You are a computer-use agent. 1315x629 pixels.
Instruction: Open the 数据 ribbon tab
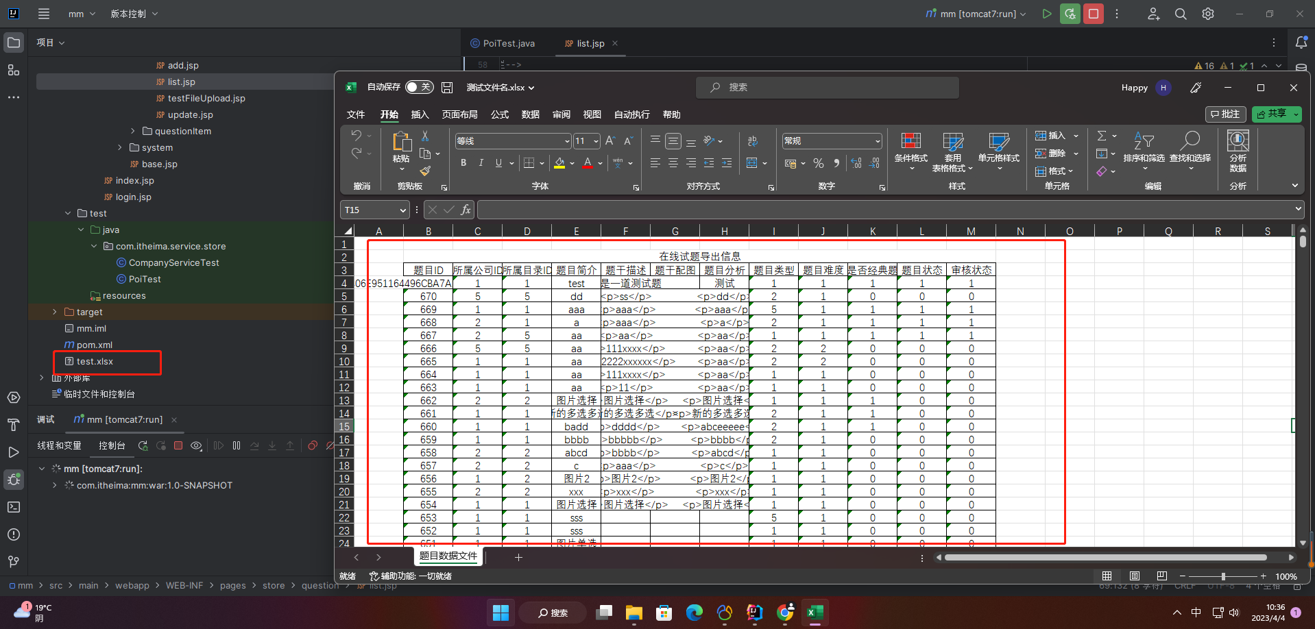tap(530, 114)
